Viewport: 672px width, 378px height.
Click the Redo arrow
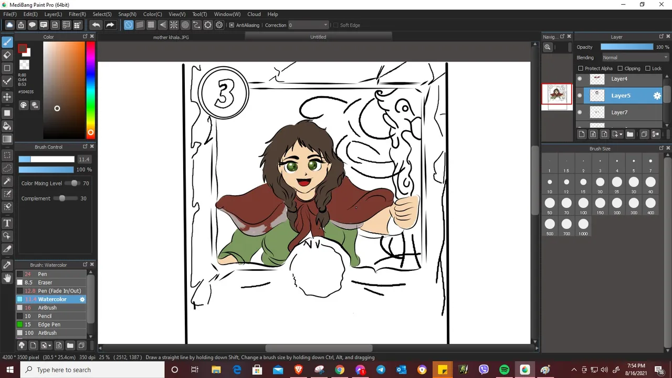tap(110, 25)
